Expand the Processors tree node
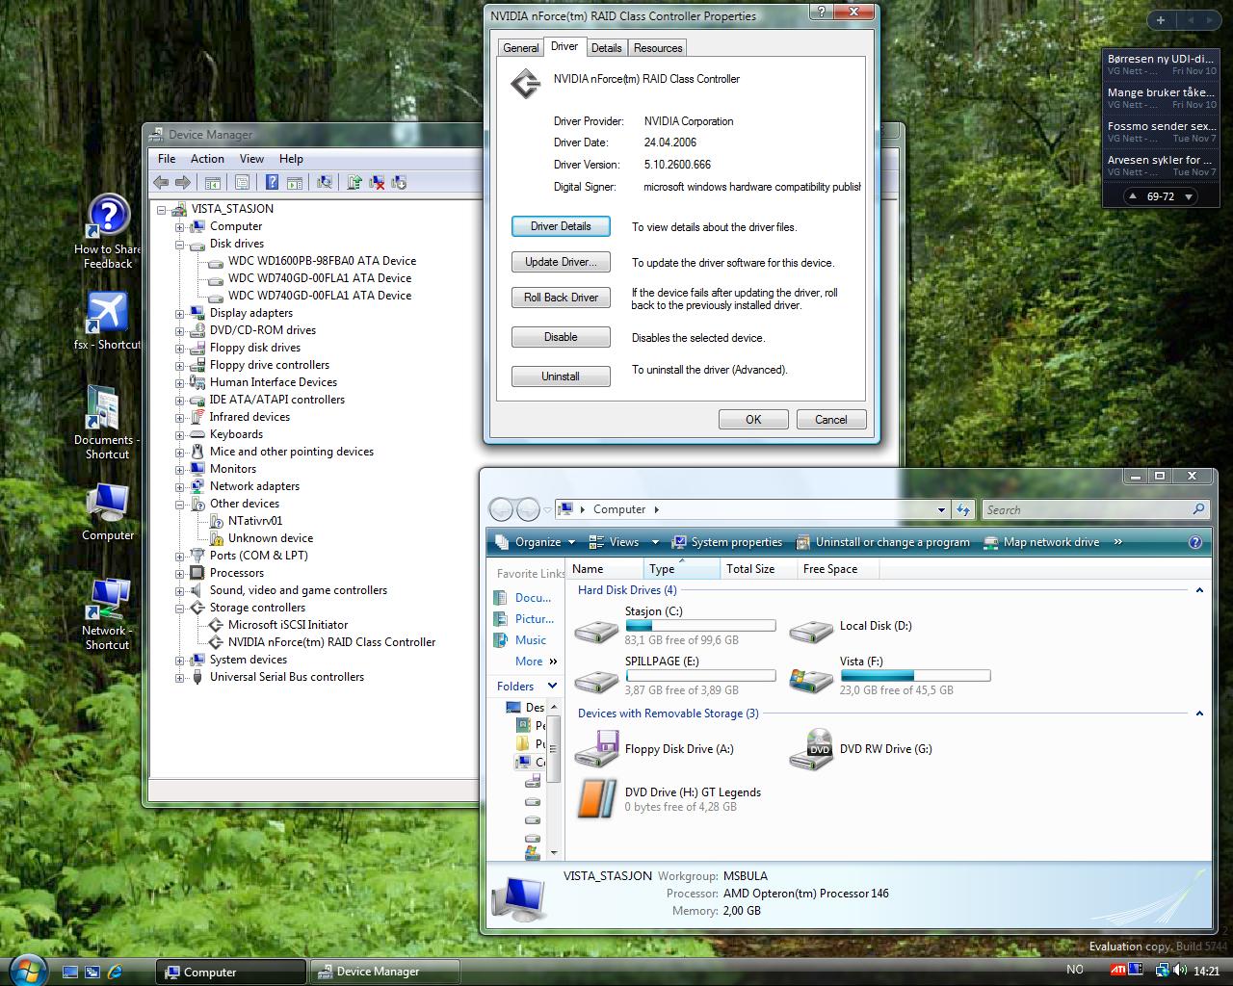The height and width of the screenshot is (986, 1233). coord(179,573)
